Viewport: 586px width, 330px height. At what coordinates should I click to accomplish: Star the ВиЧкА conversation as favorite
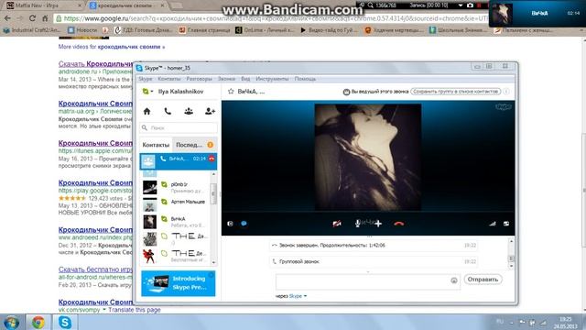coord(231,92)
